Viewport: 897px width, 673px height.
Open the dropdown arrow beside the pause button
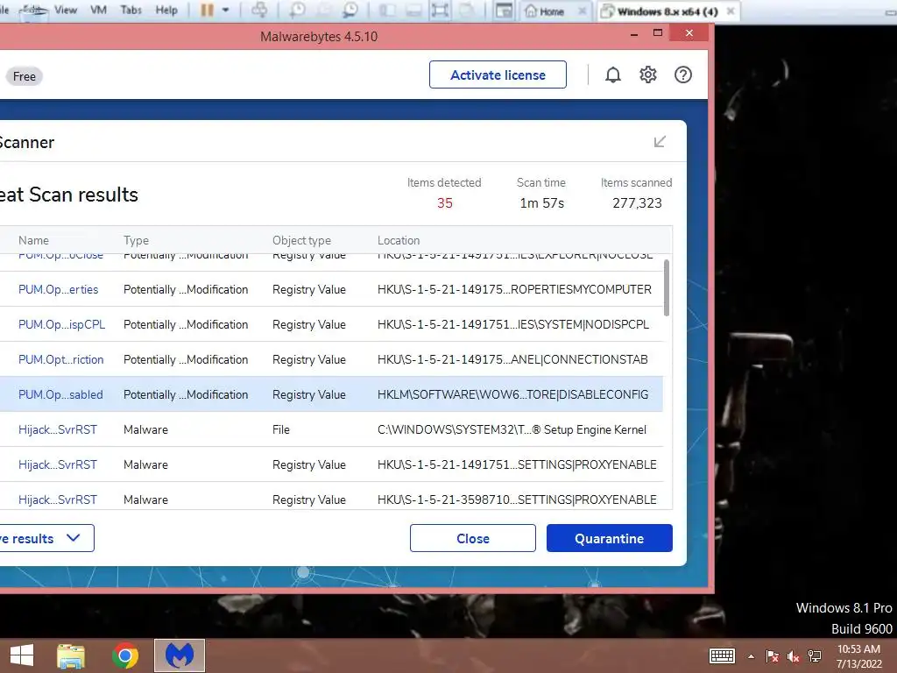[x=225, y=11]
